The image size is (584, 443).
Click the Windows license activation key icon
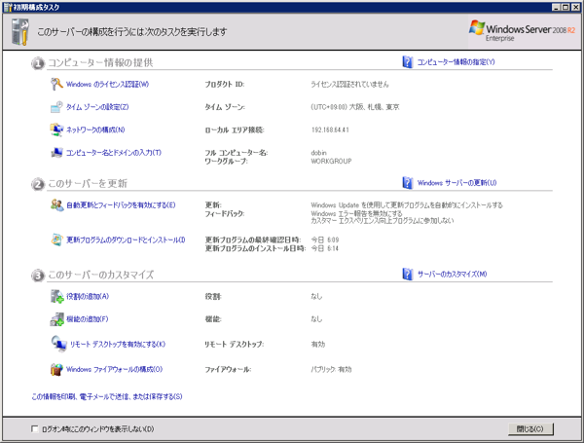pos(56,84)
